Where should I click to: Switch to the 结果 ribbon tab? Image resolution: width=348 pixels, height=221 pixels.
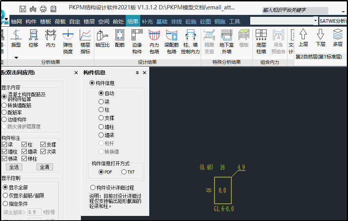pos(133,22)
